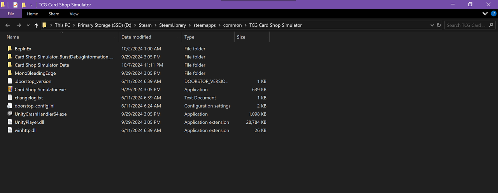Screen dimensions: 498x193
Task: Click the 639 KB size value
Action: [259, 89]
